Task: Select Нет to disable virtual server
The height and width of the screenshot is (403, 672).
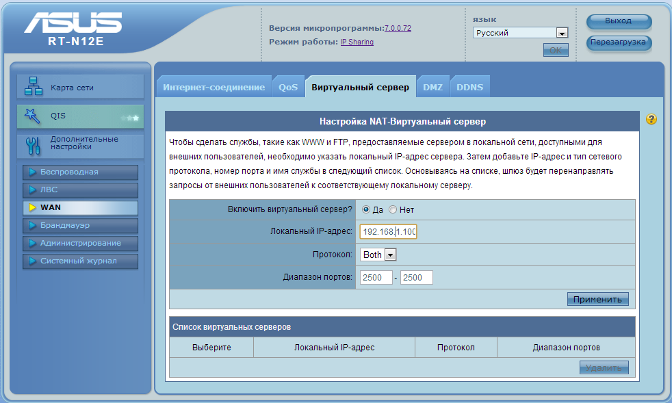Action: coord(393,210)
